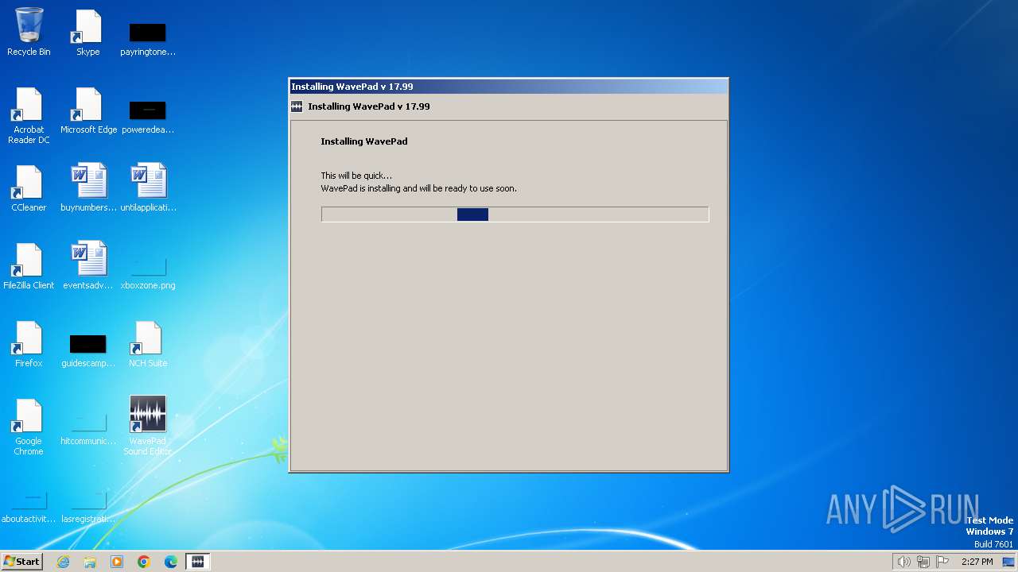This screenshot has width=1018, height=572.
Task: Open the Skype desktop shortcut
Action: point(88,32)
